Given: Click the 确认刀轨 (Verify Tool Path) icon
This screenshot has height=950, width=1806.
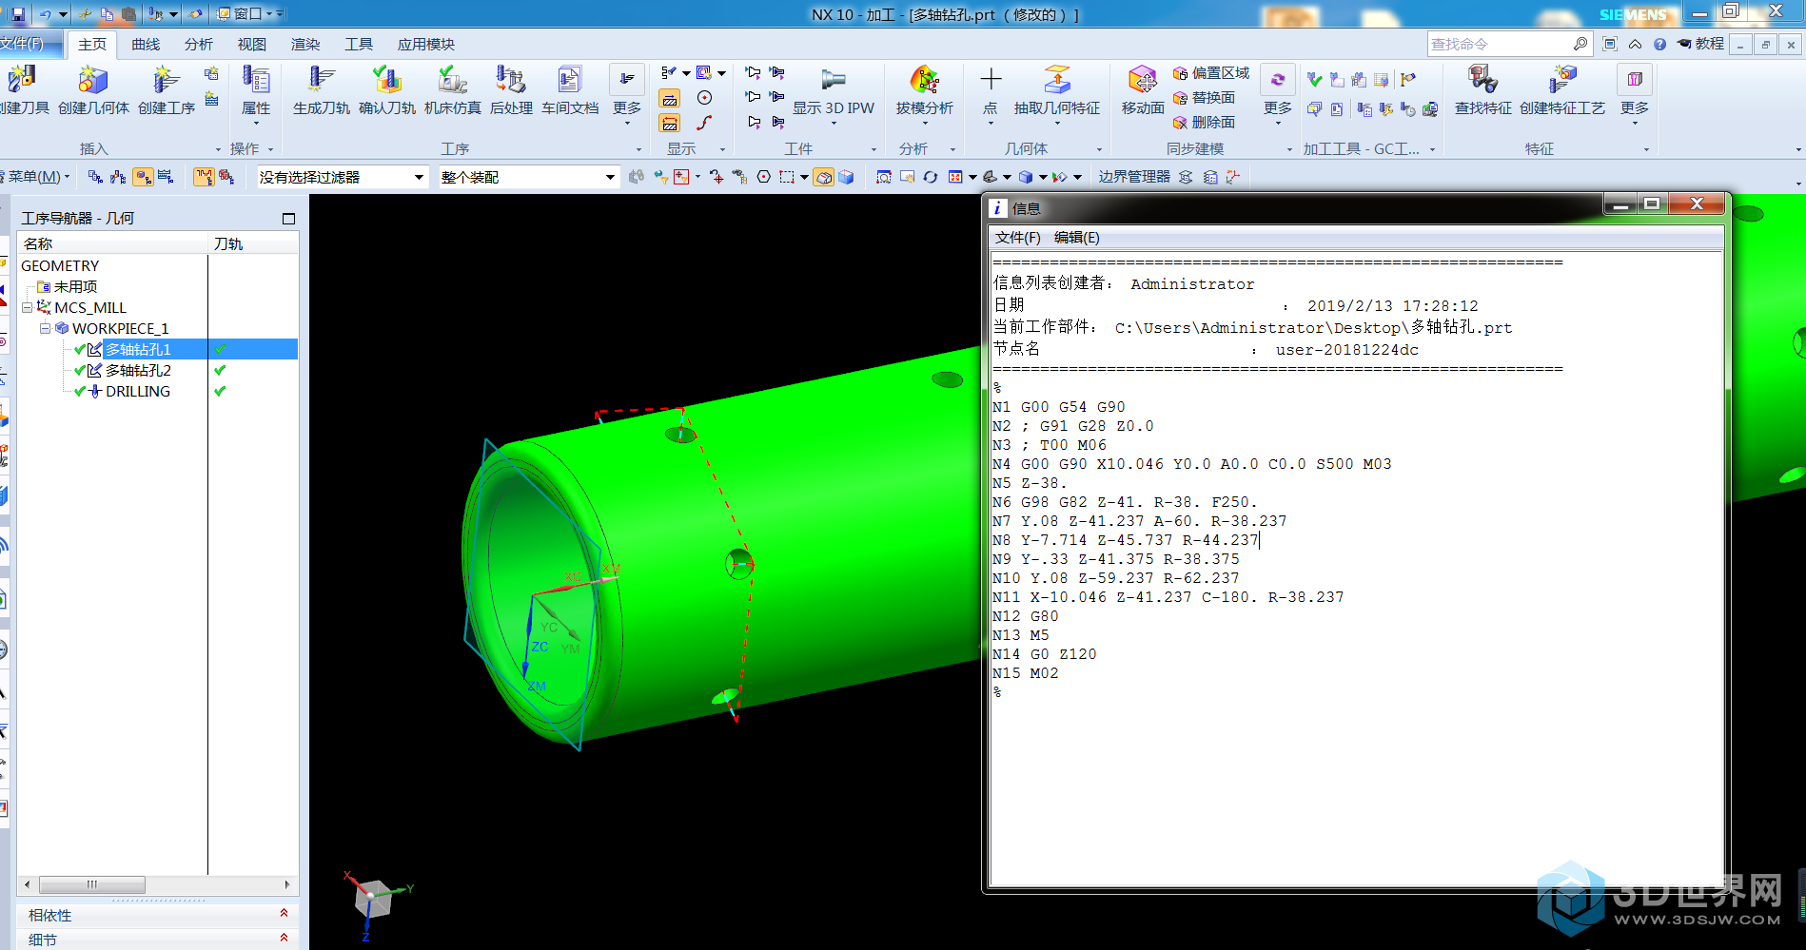Looking at the screenshot, I should pos(386,81).
